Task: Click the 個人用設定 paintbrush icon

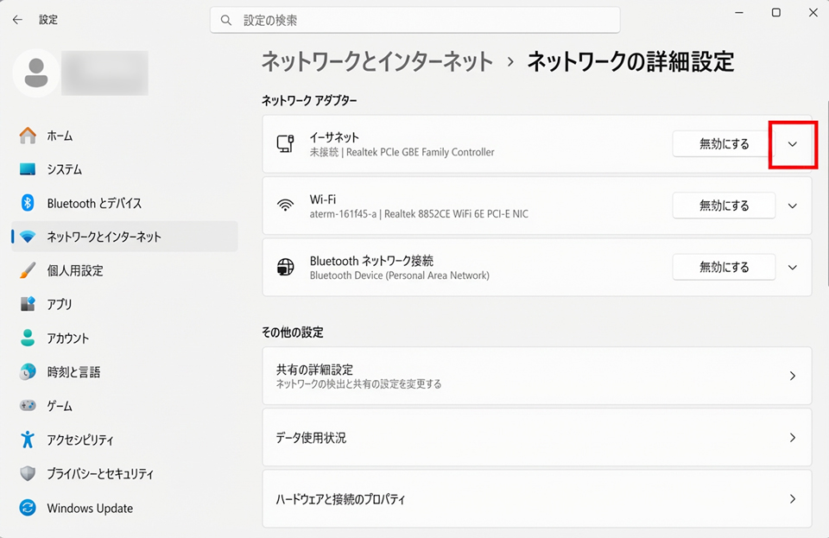Action: click(28, 270)
